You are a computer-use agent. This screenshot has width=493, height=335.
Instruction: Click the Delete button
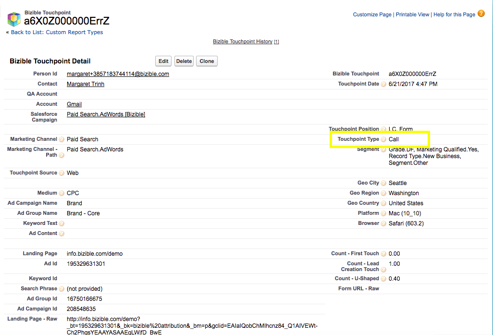coord(184,61)
